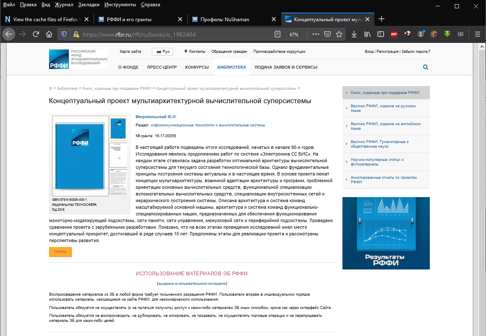Screen dimensions: 486x336
Task: Open a new tab
Action: (382, 19)
